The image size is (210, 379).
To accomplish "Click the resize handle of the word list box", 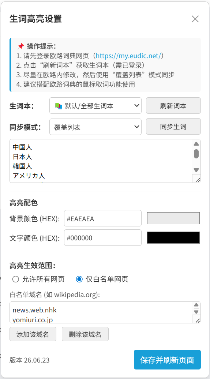I will point(198,179).
